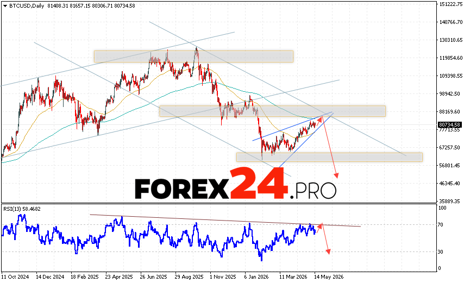The height and width of the screenshot is (283, 464).
Task: Click the RSI(13) 58.4682 indicator label
Action: coord(22,209)
